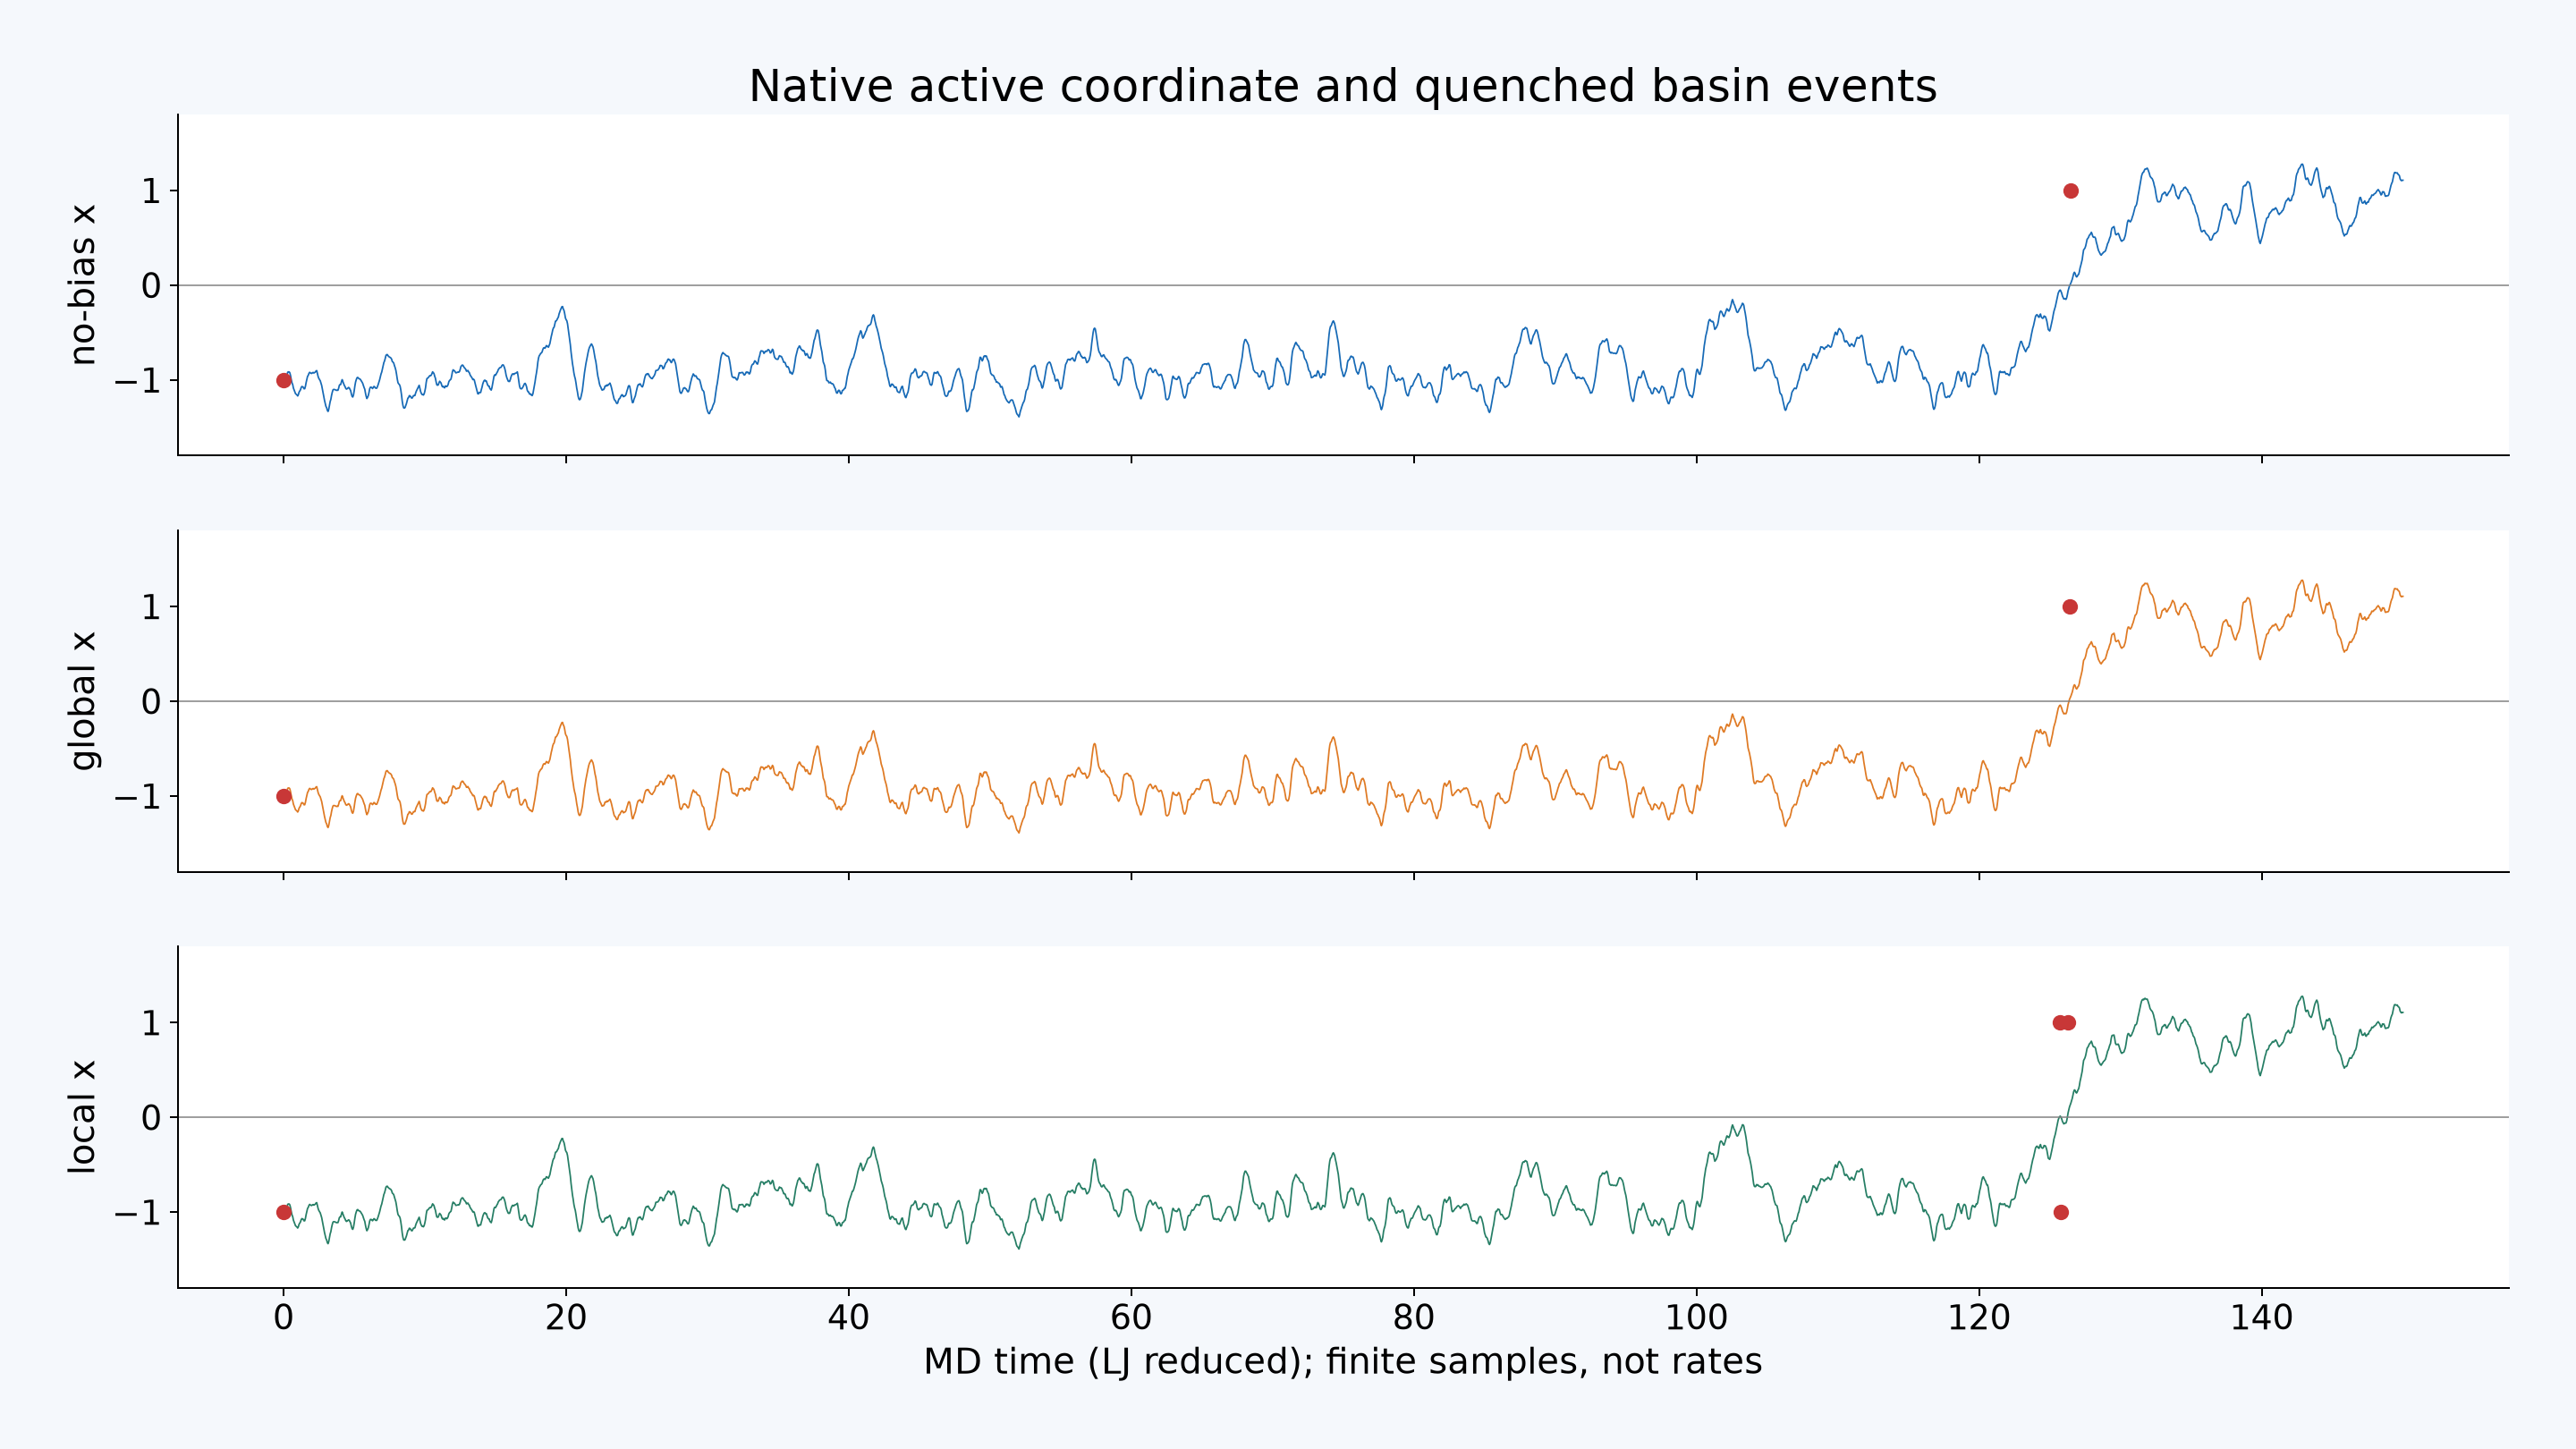Click the no-bias panel y-tick label 1

151,191
